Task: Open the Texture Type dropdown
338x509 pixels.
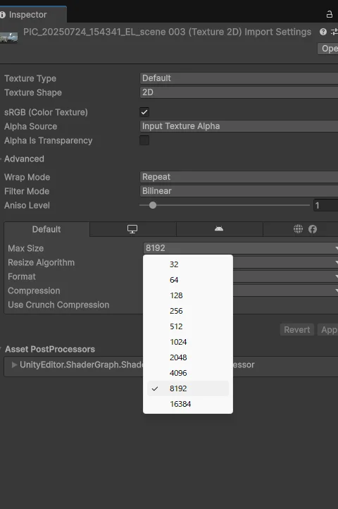Action: coord(239,78)
